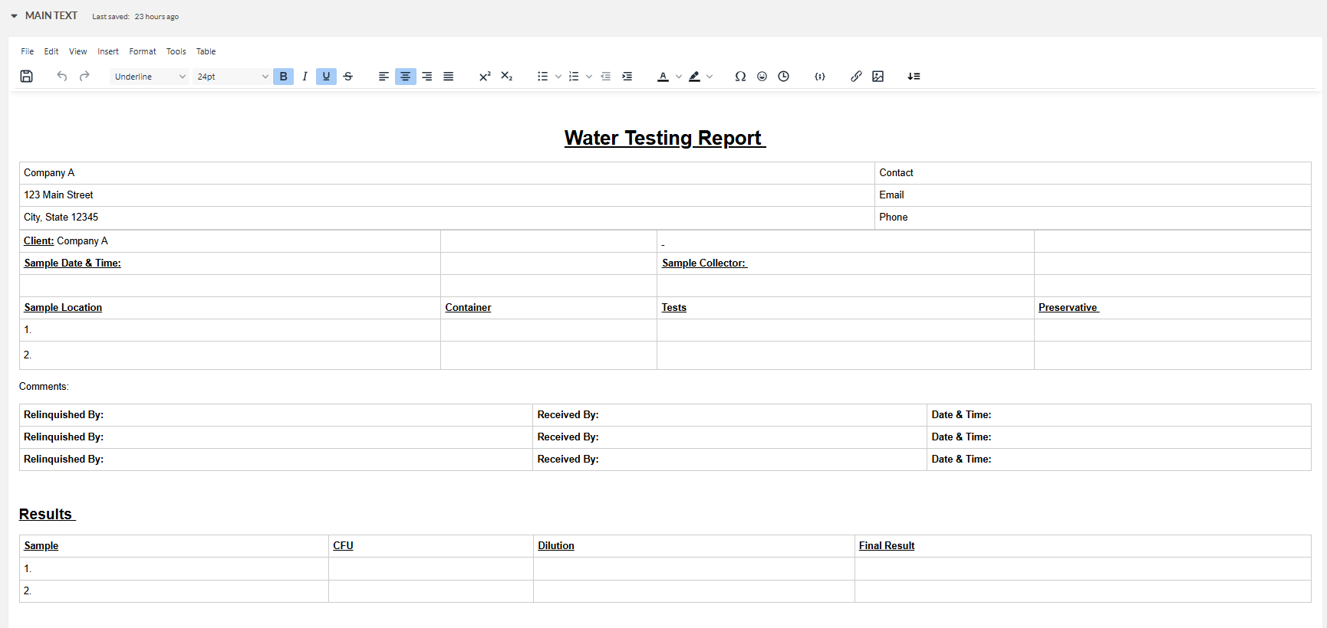
Task: Open bullet list style dropdown arrow
Action: pos(558,76)
